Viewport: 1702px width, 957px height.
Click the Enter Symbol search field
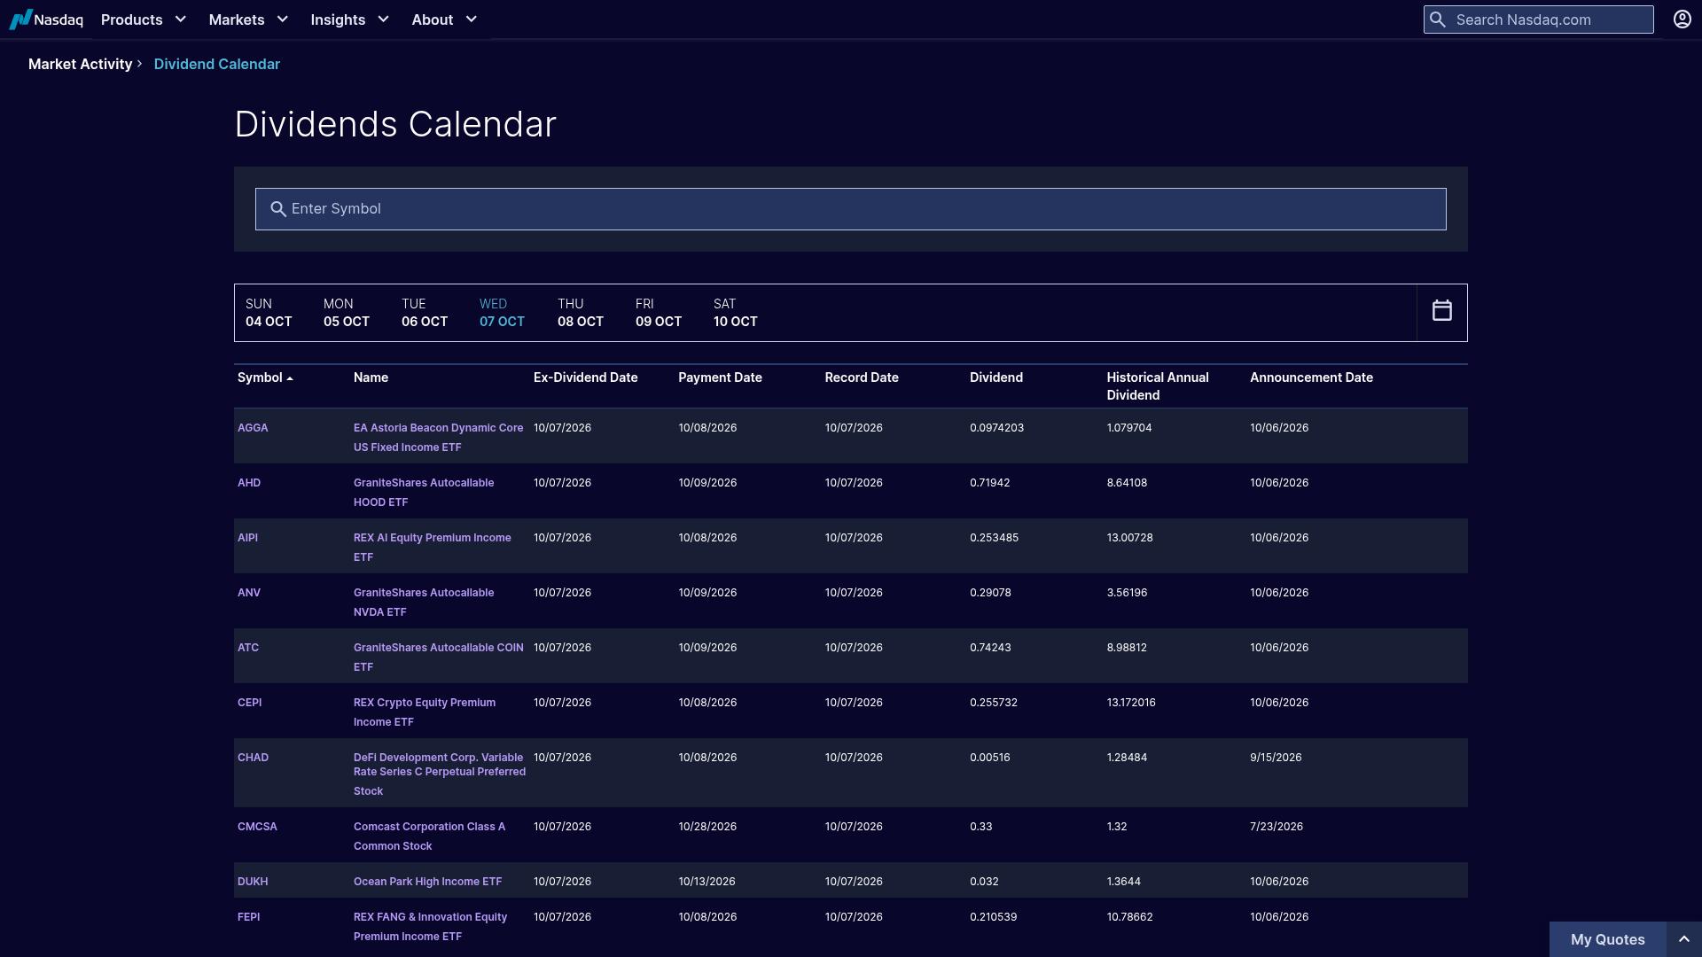click(x=851, y=209)
